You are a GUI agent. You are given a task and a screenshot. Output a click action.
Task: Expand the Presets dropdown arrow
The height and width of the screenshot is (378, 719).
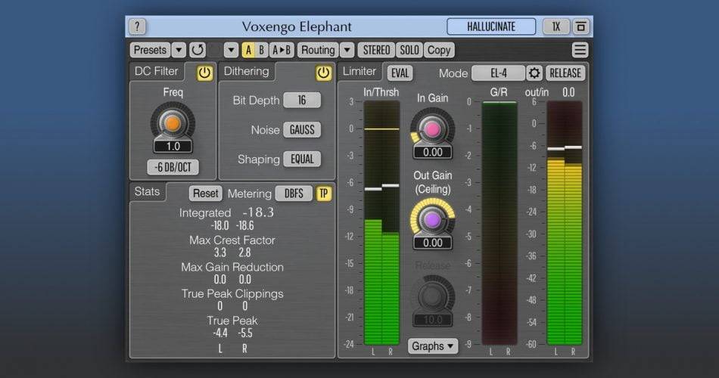179,50
